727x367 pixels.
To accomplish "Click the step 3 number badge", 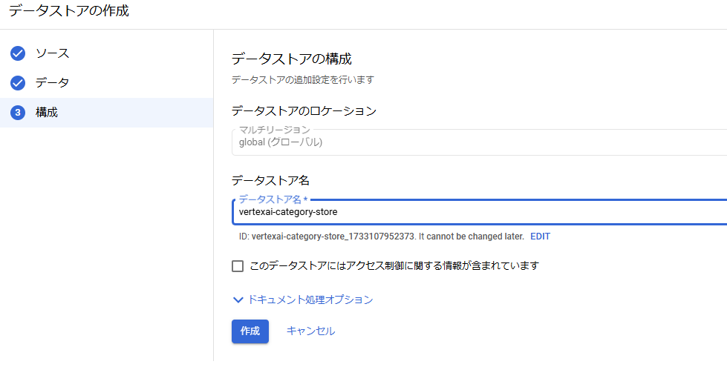I will point(18,113).
